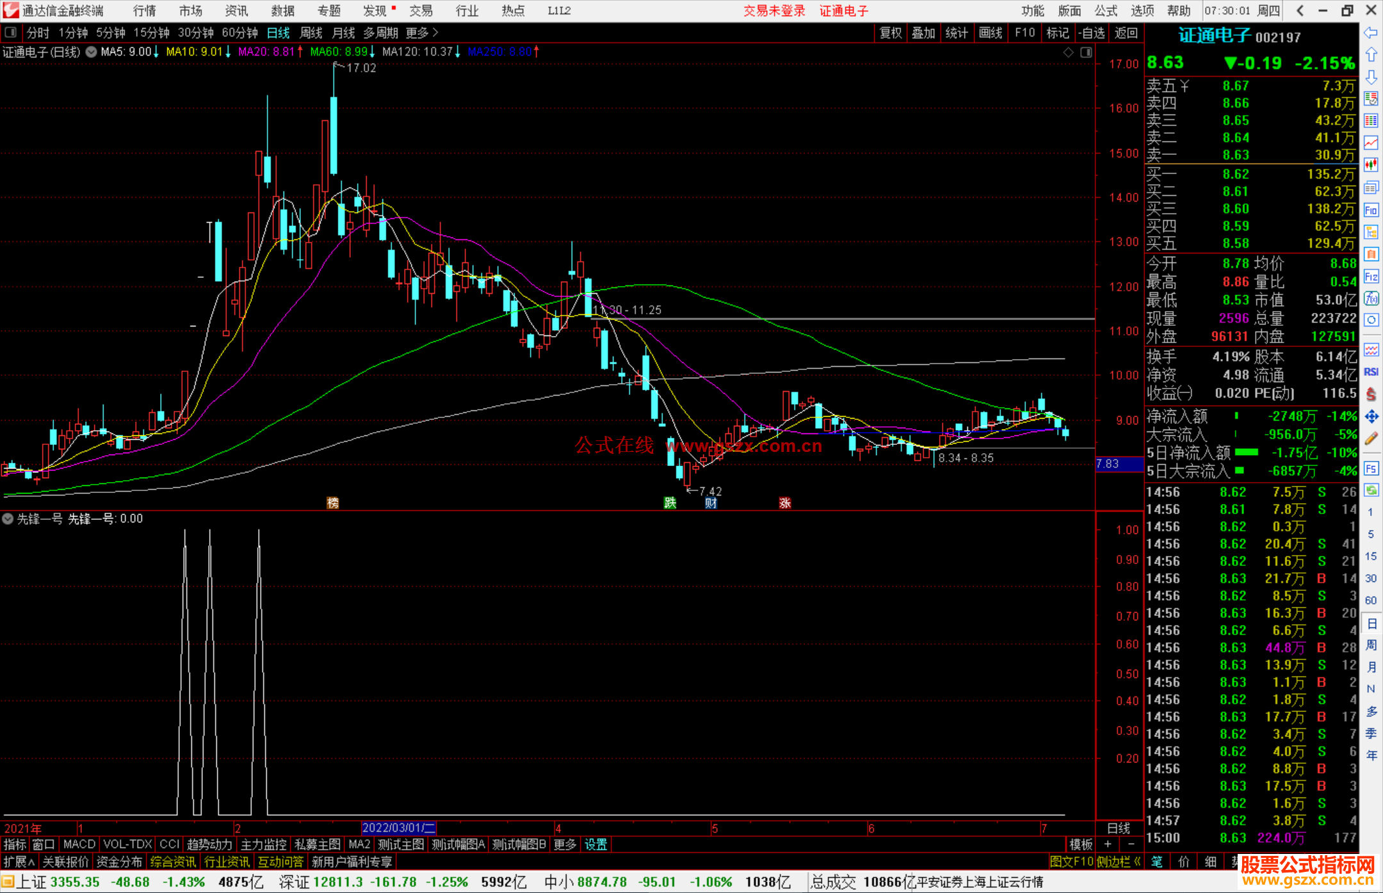Toggle the 季 quarterly period in sidebar
This screenshot has width=1383, height=893.
[1371, 734]
